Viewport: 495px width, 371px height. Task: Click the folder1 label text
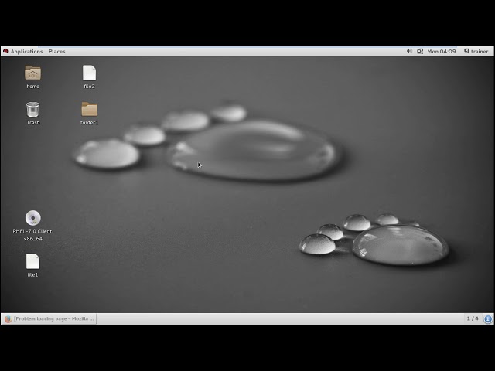point(89,123)
